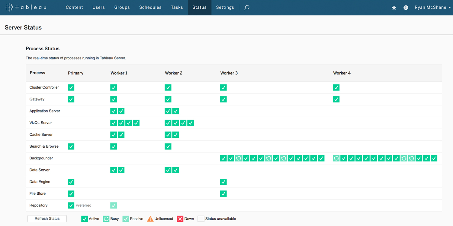Image resolution: width=453 pixels, height=226 pixels.
Task: Click Gateway status icon for Primary
Action: click(71, 99)
